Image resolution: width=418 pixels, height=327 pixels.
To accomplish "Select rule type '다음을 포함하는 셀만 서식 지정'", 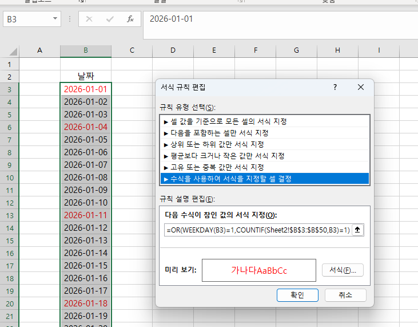I will [265, 133].
